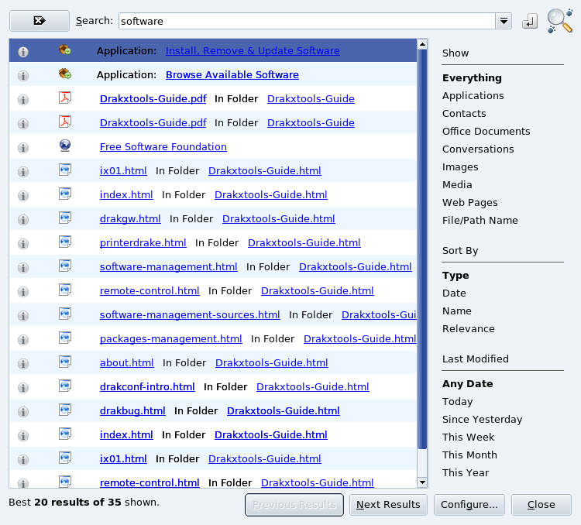Expand the search history dropdown arrow
The width and height of the screenshot is (581, 525).
click(504, 21)
